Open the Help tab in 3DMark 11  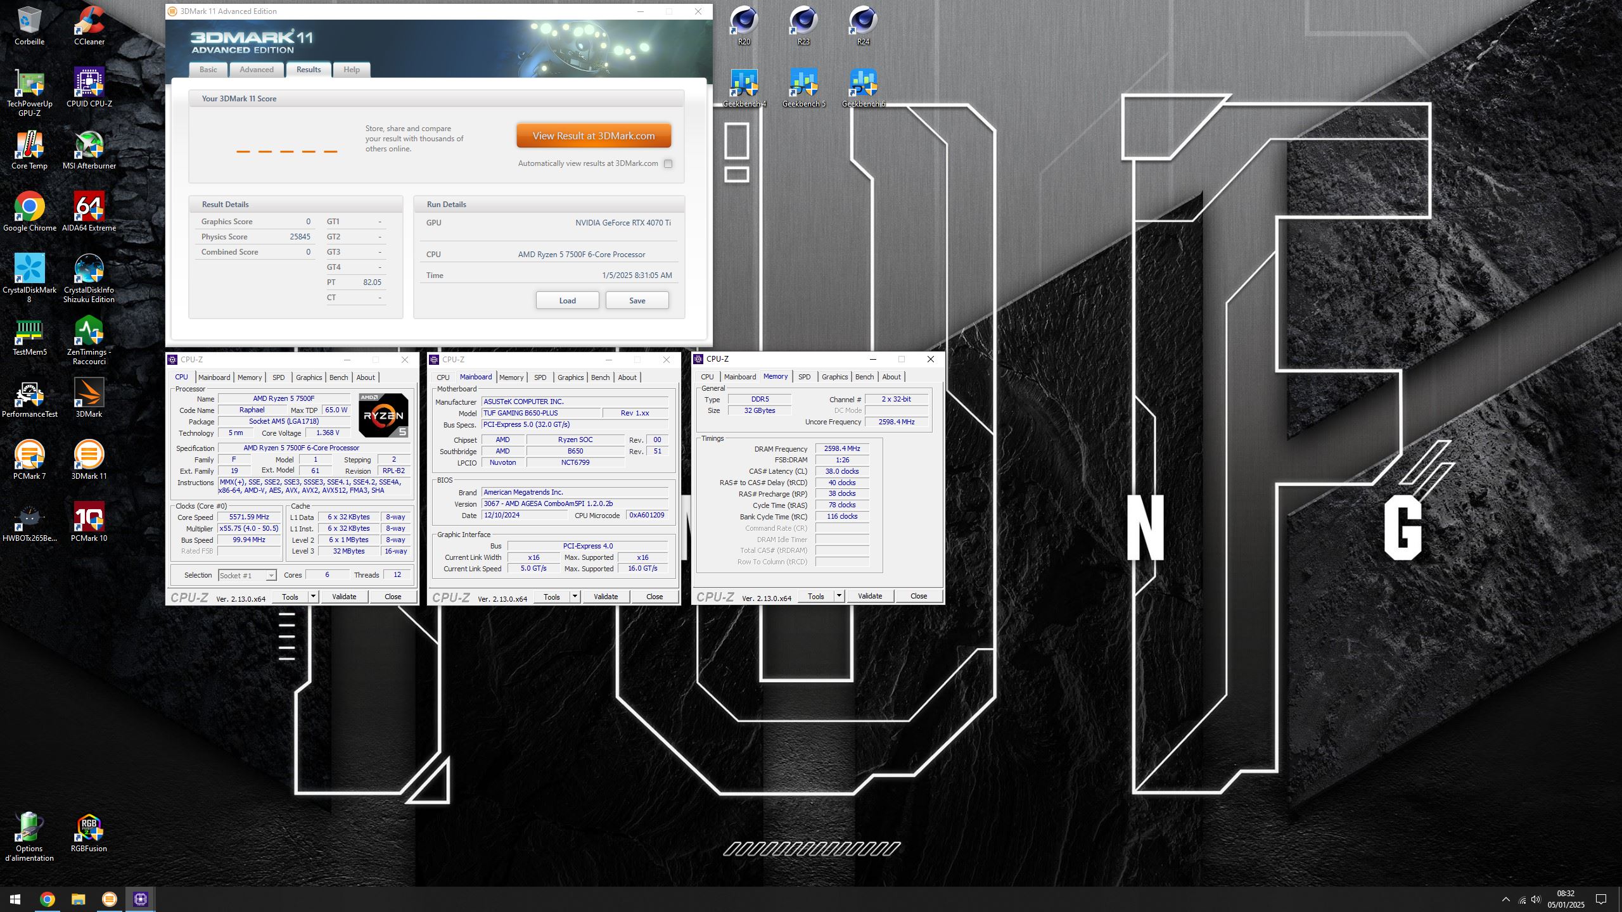tap(352, 70)
